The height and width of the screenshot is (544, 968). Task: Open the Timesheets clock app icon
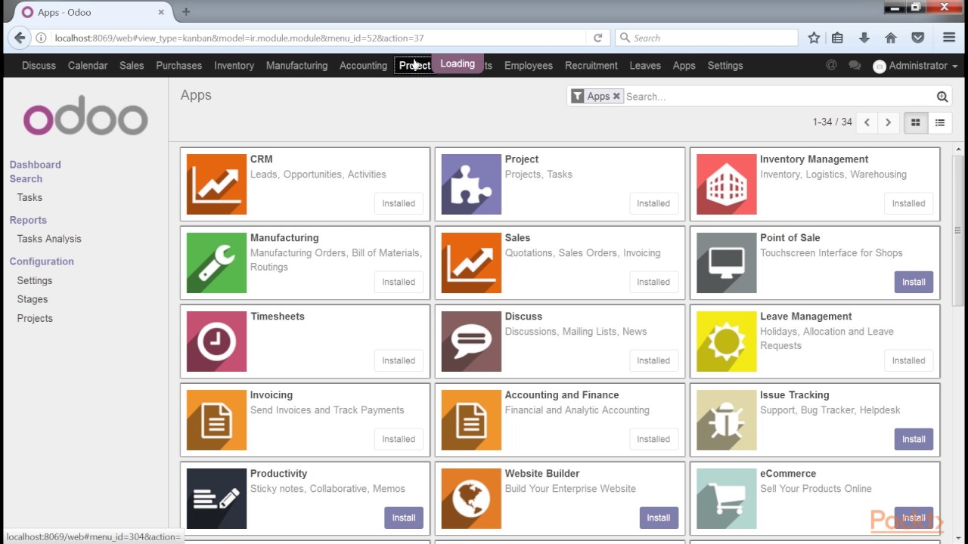[x=216, y=342]
